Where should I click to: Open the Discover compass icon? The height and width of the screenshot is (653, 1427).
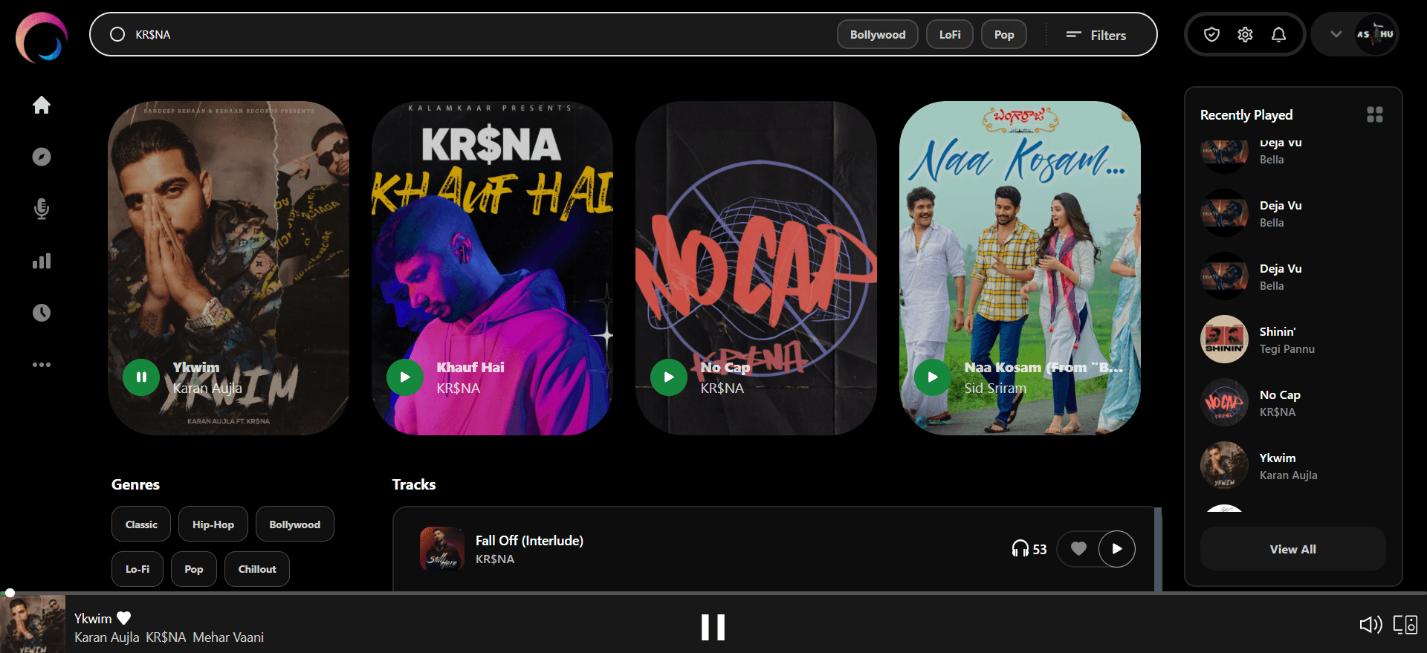tap(42, 157)
